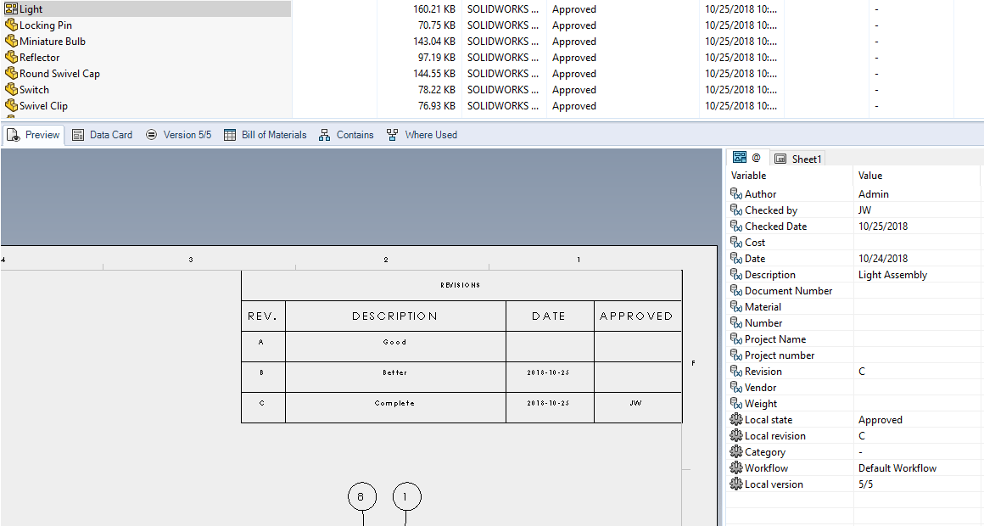Select the Approved state for Round Swivel Cap
The image size is (984, 526).
(x=573, y=73)
